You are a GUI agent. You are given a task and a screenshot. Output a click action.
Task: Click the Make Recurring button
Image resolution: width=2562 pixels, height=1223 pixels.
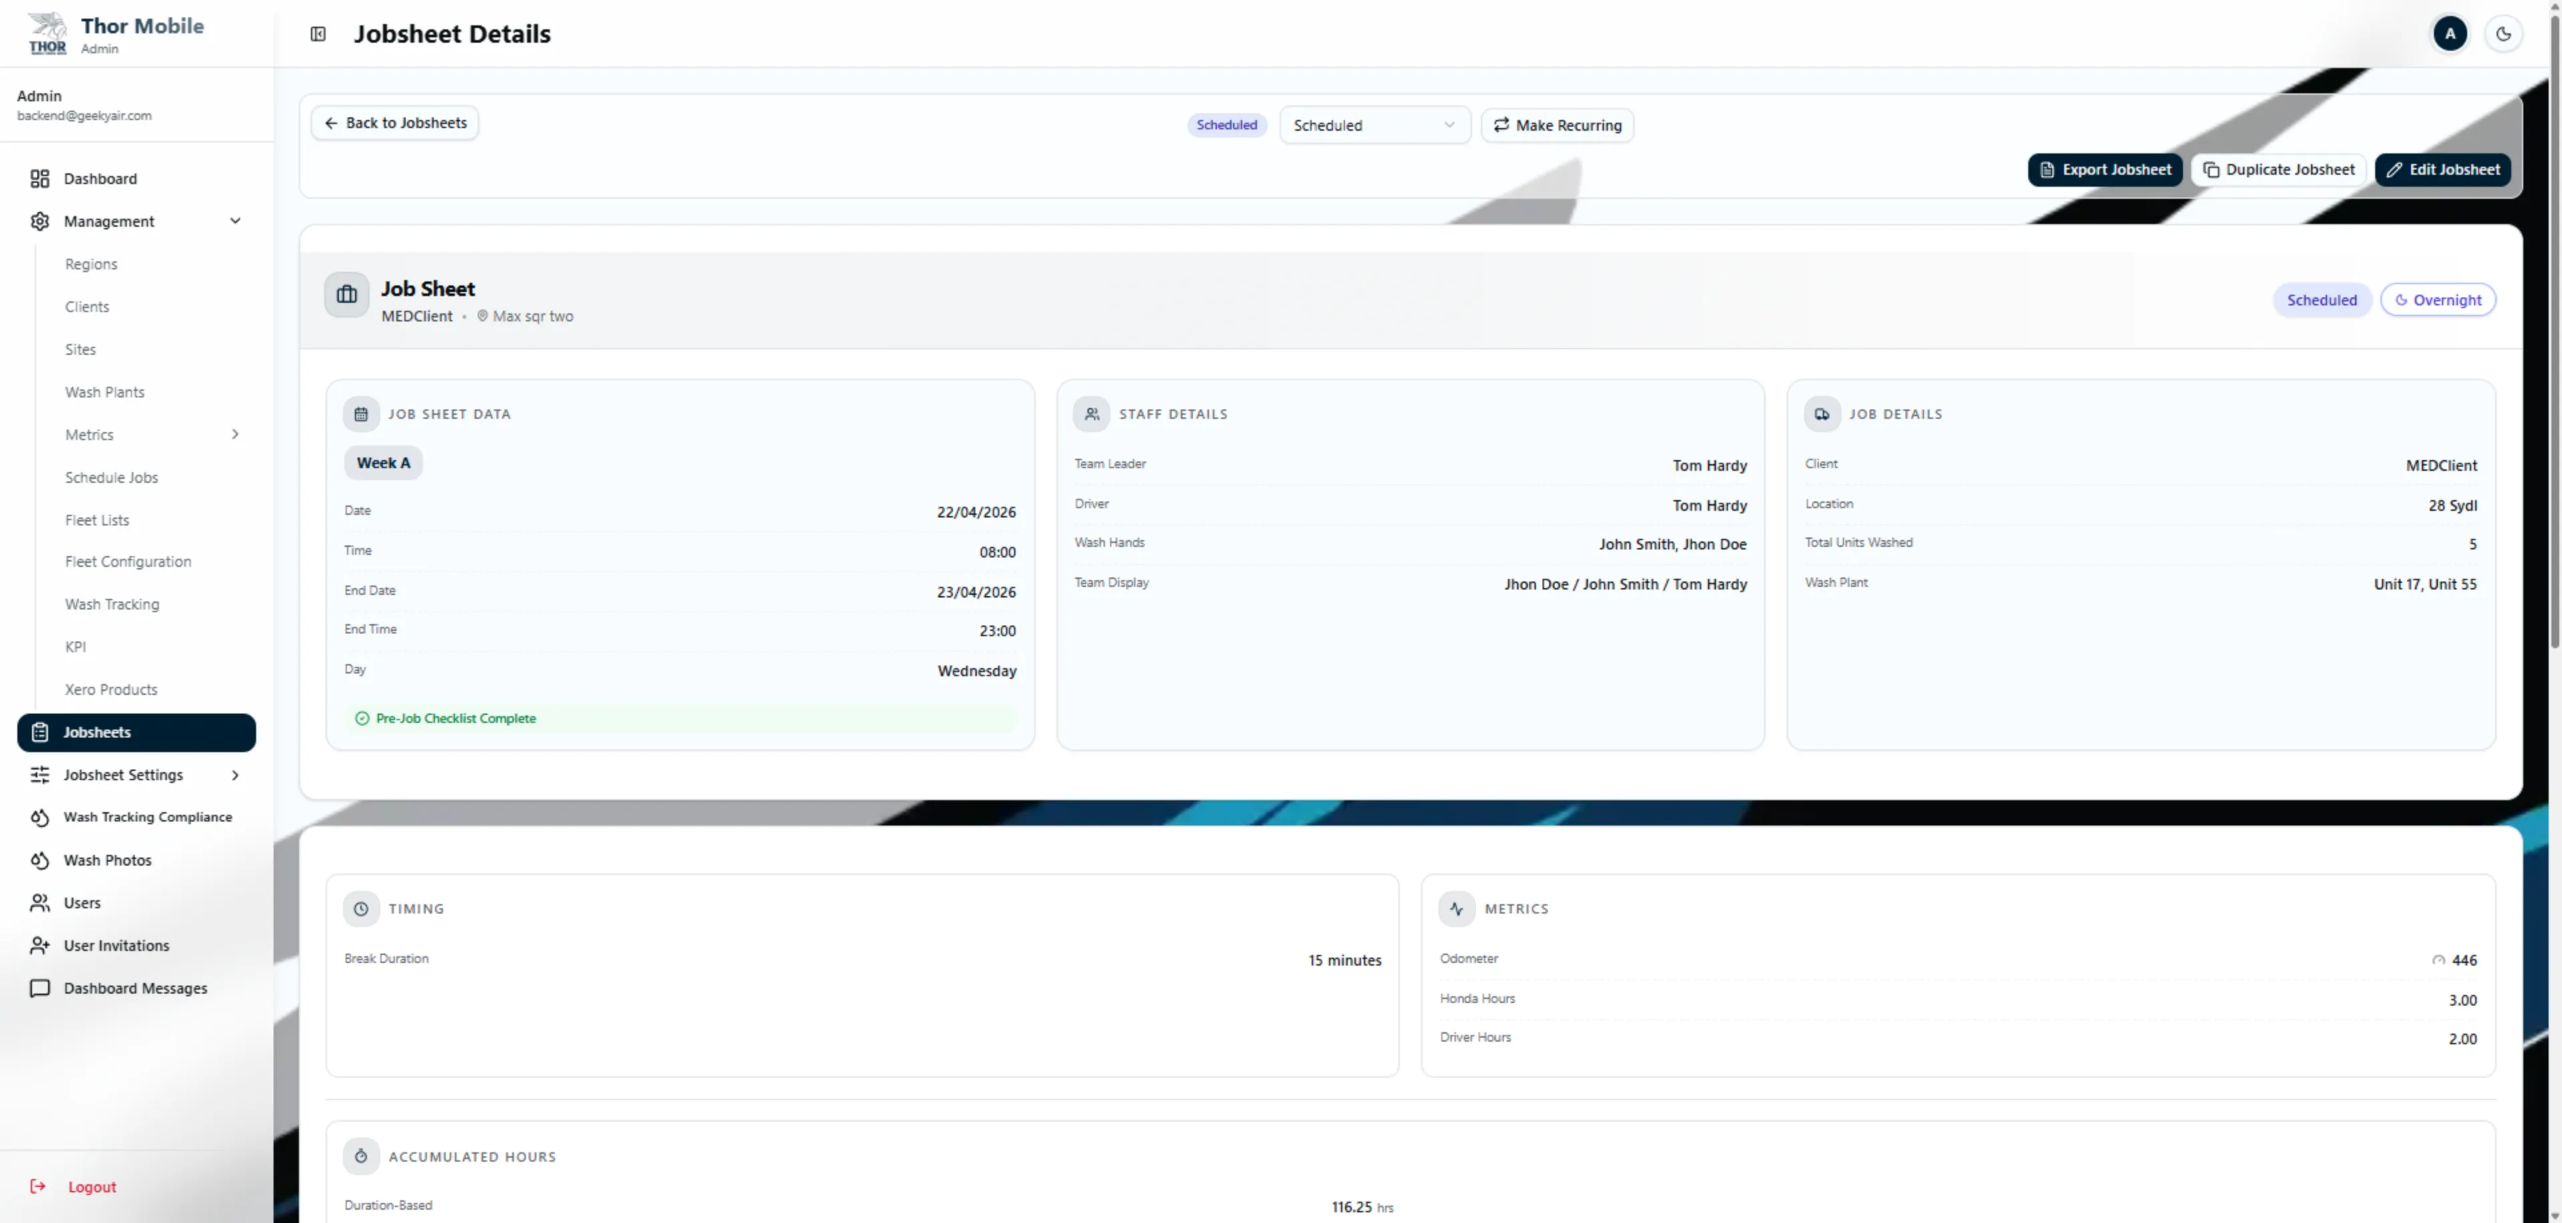(x=1557, y=125)
